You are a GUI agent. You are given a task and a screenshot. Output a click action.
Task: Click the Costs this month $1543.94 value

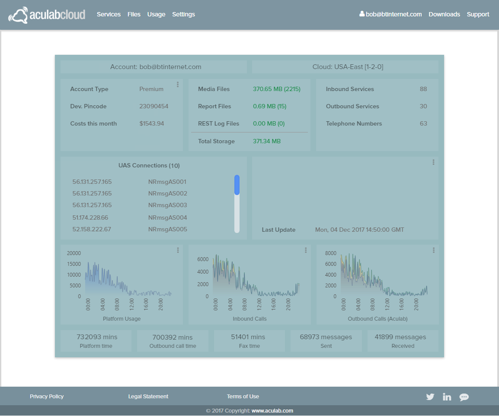coord(151,123)
